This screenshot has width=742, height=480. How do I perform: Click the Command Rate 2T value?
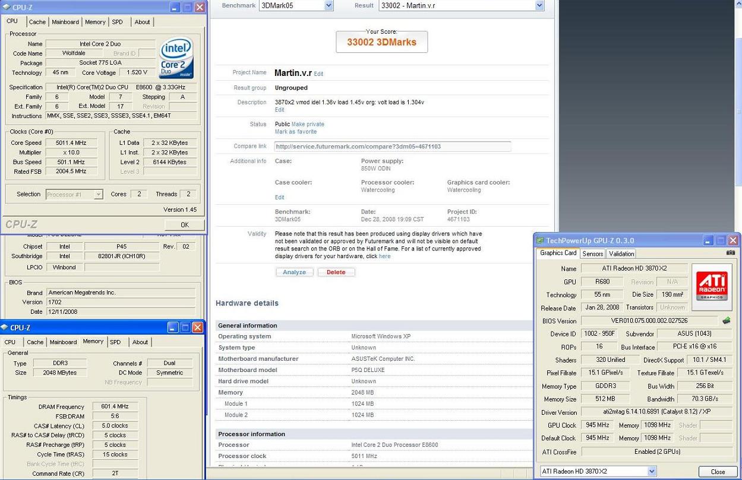[x=115, y=473]
